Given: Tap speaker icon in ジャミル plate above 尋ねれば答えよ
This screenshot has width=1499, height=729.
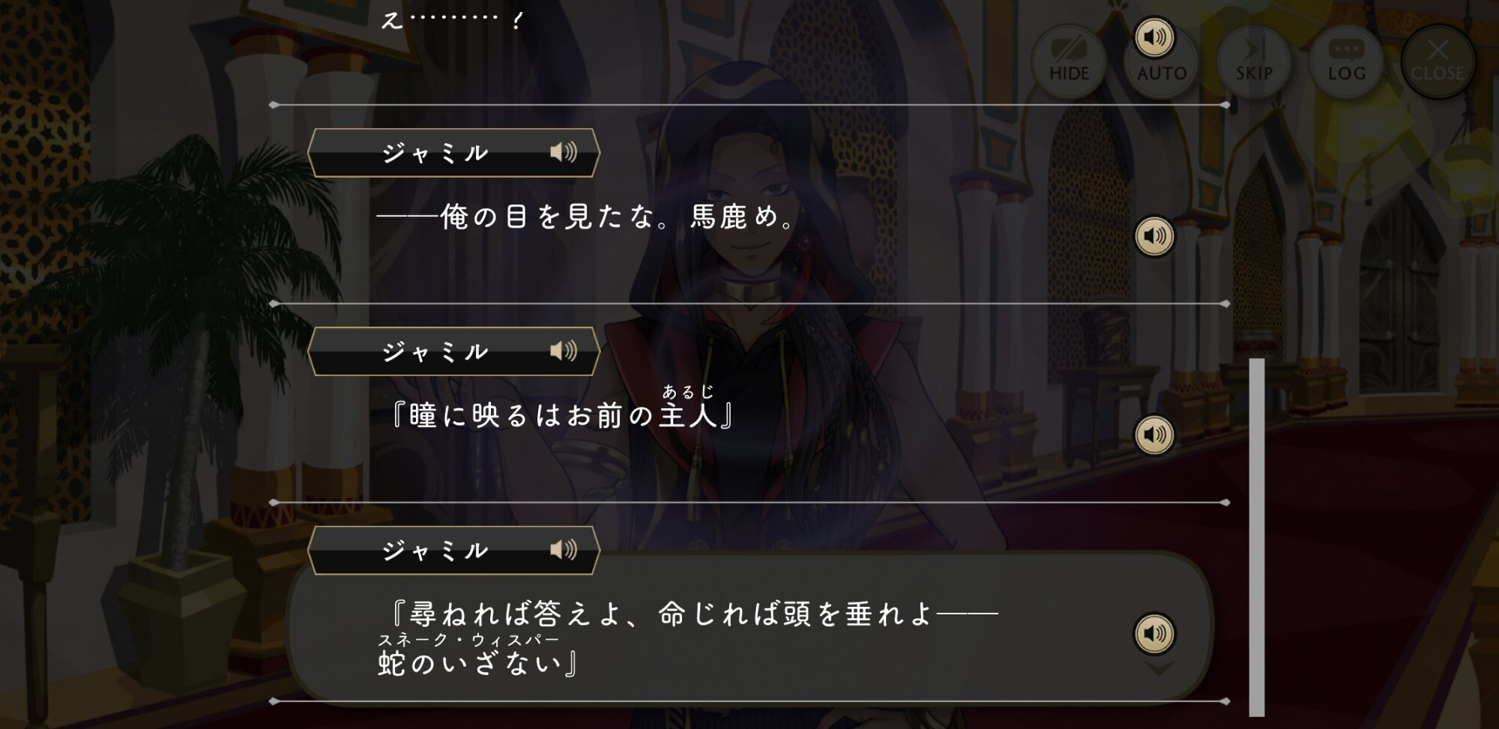Looking at the screenshot, I should [564, 550].
